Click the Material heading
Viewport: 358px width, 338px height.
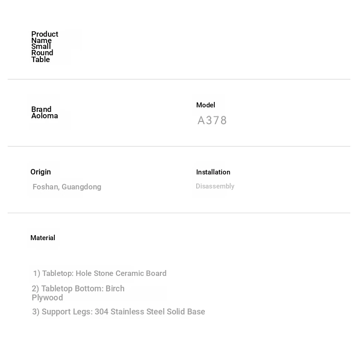point(43,238)
